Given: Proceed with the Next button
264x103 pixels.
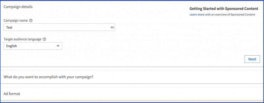Looking at the screenshot, I should coord(252,59).
